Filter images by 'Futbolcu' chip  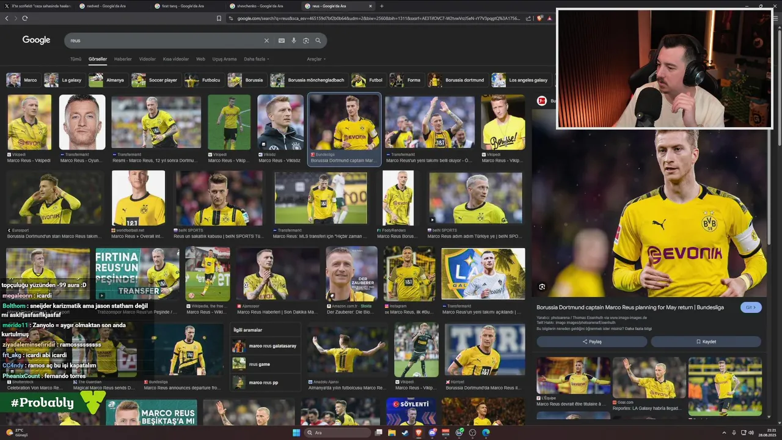click(x=203, y=80)
